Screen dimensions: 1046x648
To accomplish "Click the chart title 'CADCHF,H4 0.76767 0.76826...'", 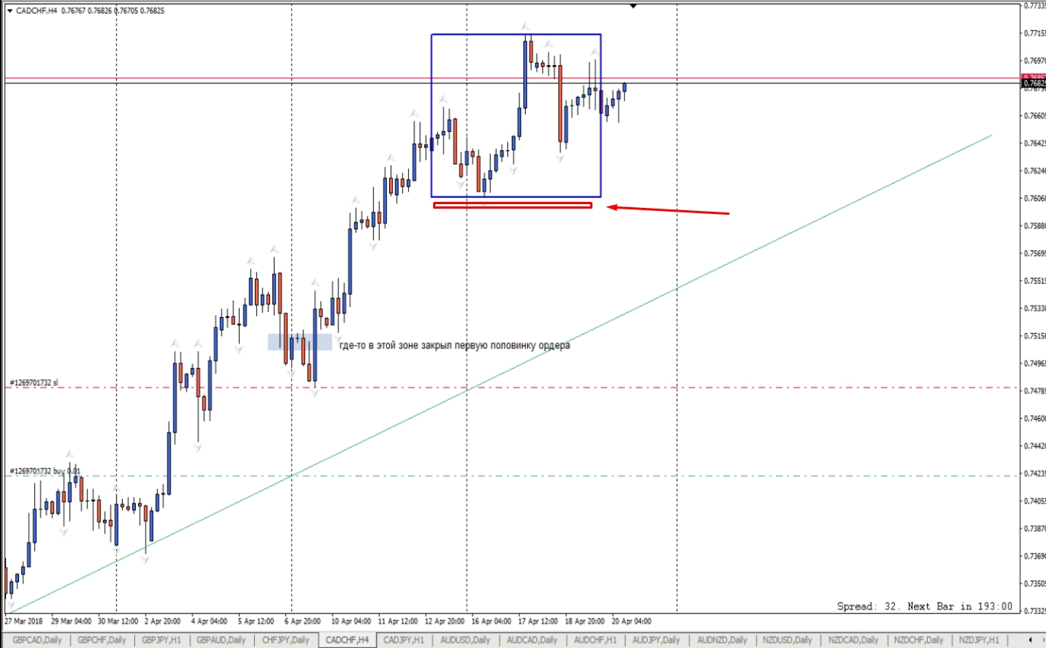I will coord(90,11).
